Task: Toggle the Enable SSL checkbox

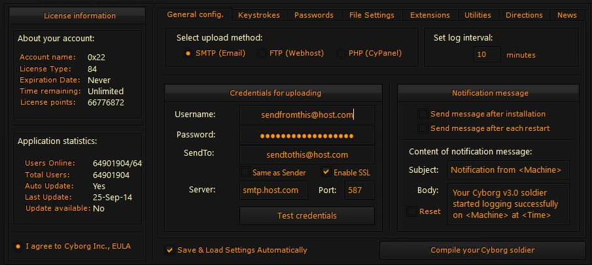Action: (x=326, y=172)
